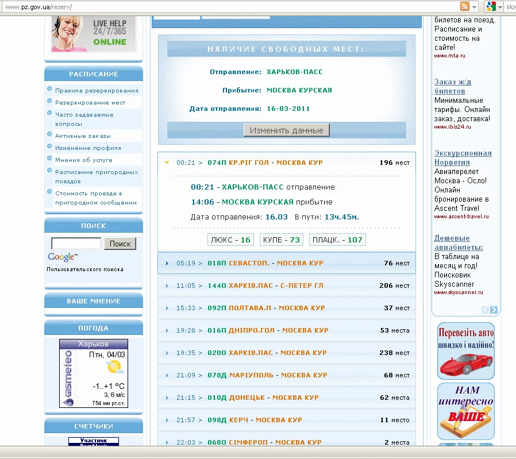516x459 pixels.
Task: Click the 238 мест seat count
Action: (394, 353)
